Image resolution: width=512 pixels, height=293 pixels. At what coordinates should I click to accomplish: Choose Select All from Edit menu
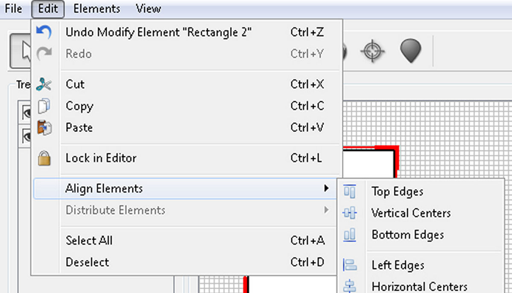(89, 240)
